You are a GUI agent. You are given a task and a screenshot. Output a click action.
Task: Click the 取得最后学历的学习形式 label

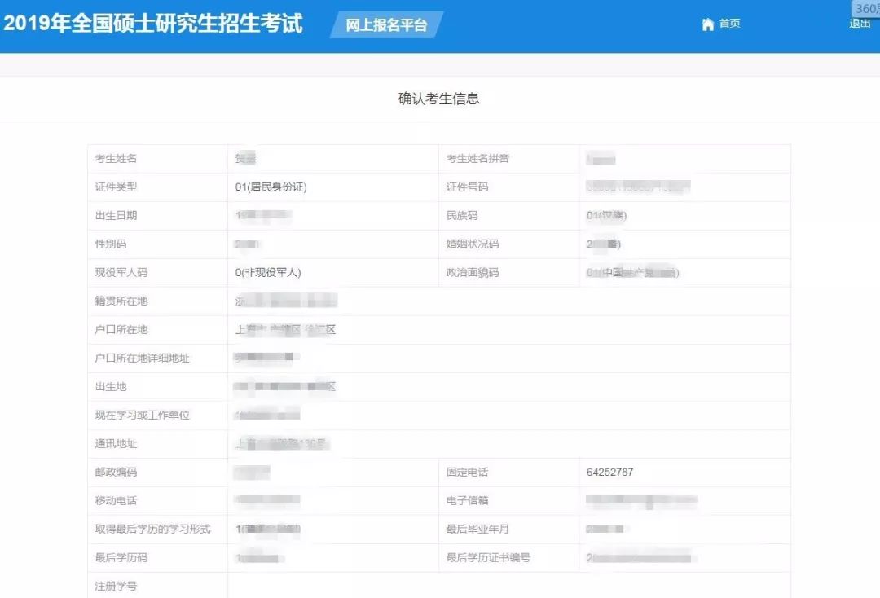[152, 530]
